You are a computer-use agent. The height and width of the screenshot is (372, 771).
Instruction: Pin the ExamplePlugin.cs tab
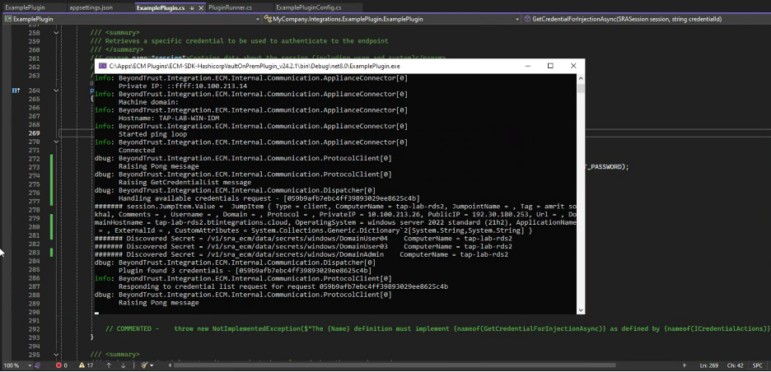[x=192, y=8]
